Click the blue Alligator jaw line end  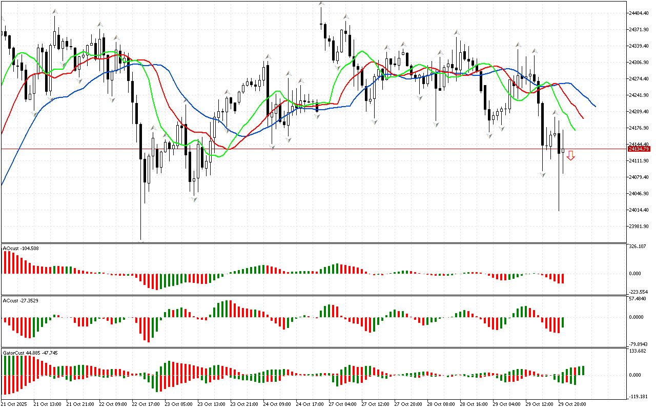tap(594, 106)
